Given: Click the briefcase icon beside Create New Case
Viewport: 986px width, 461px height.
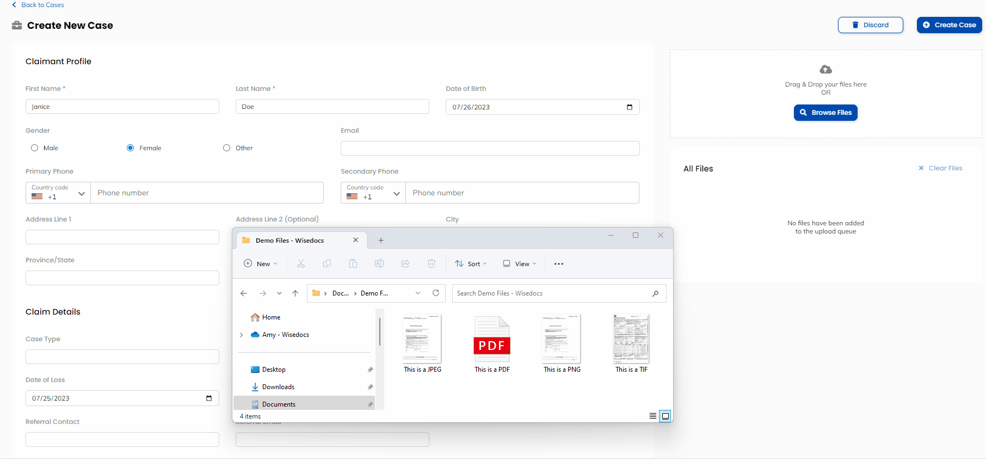Looking at the screenshot, I should pos(17,25).
